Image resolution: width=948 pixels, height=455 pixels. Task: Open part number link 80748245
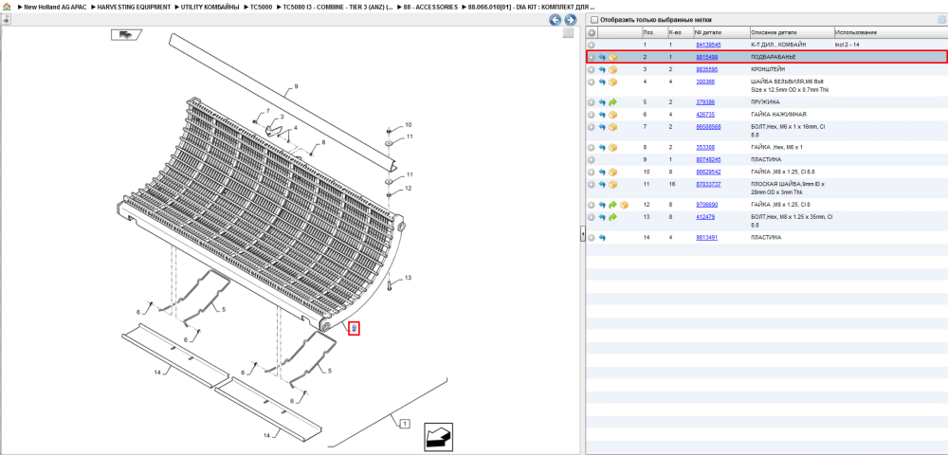(707, 159)
